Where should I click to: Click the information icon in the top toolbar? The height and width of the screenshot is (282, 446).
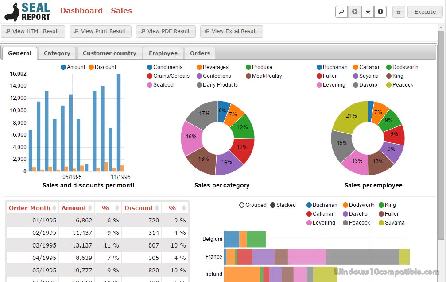pyautogui.click(x=380, y=11)
